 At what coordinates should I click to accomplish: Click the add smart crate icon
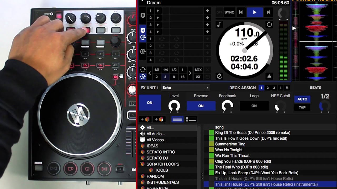click(x=159, y=119)
